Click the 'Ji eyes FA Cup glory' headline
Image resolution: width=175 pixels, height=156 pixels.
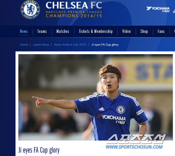(x=39, y=150)
